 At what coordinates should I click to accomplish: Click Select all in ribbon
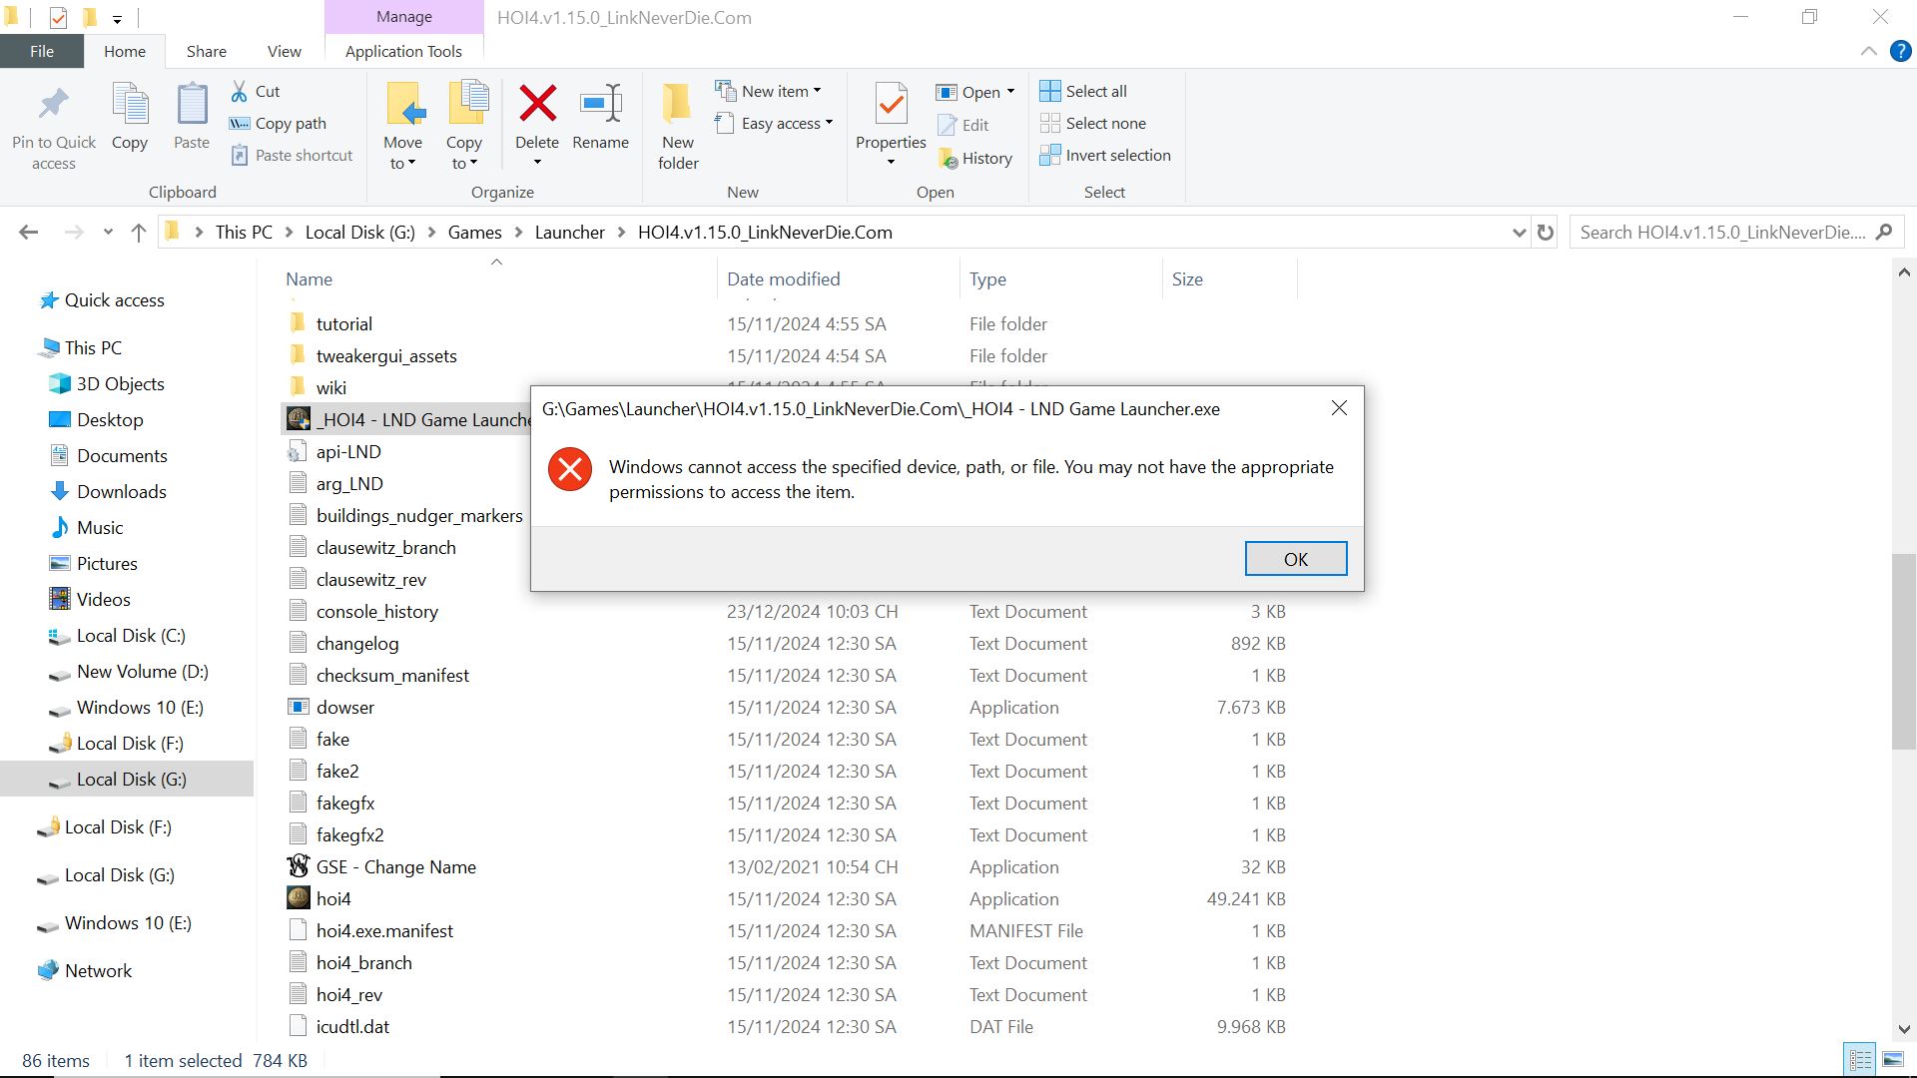(x=1083, y=92)
